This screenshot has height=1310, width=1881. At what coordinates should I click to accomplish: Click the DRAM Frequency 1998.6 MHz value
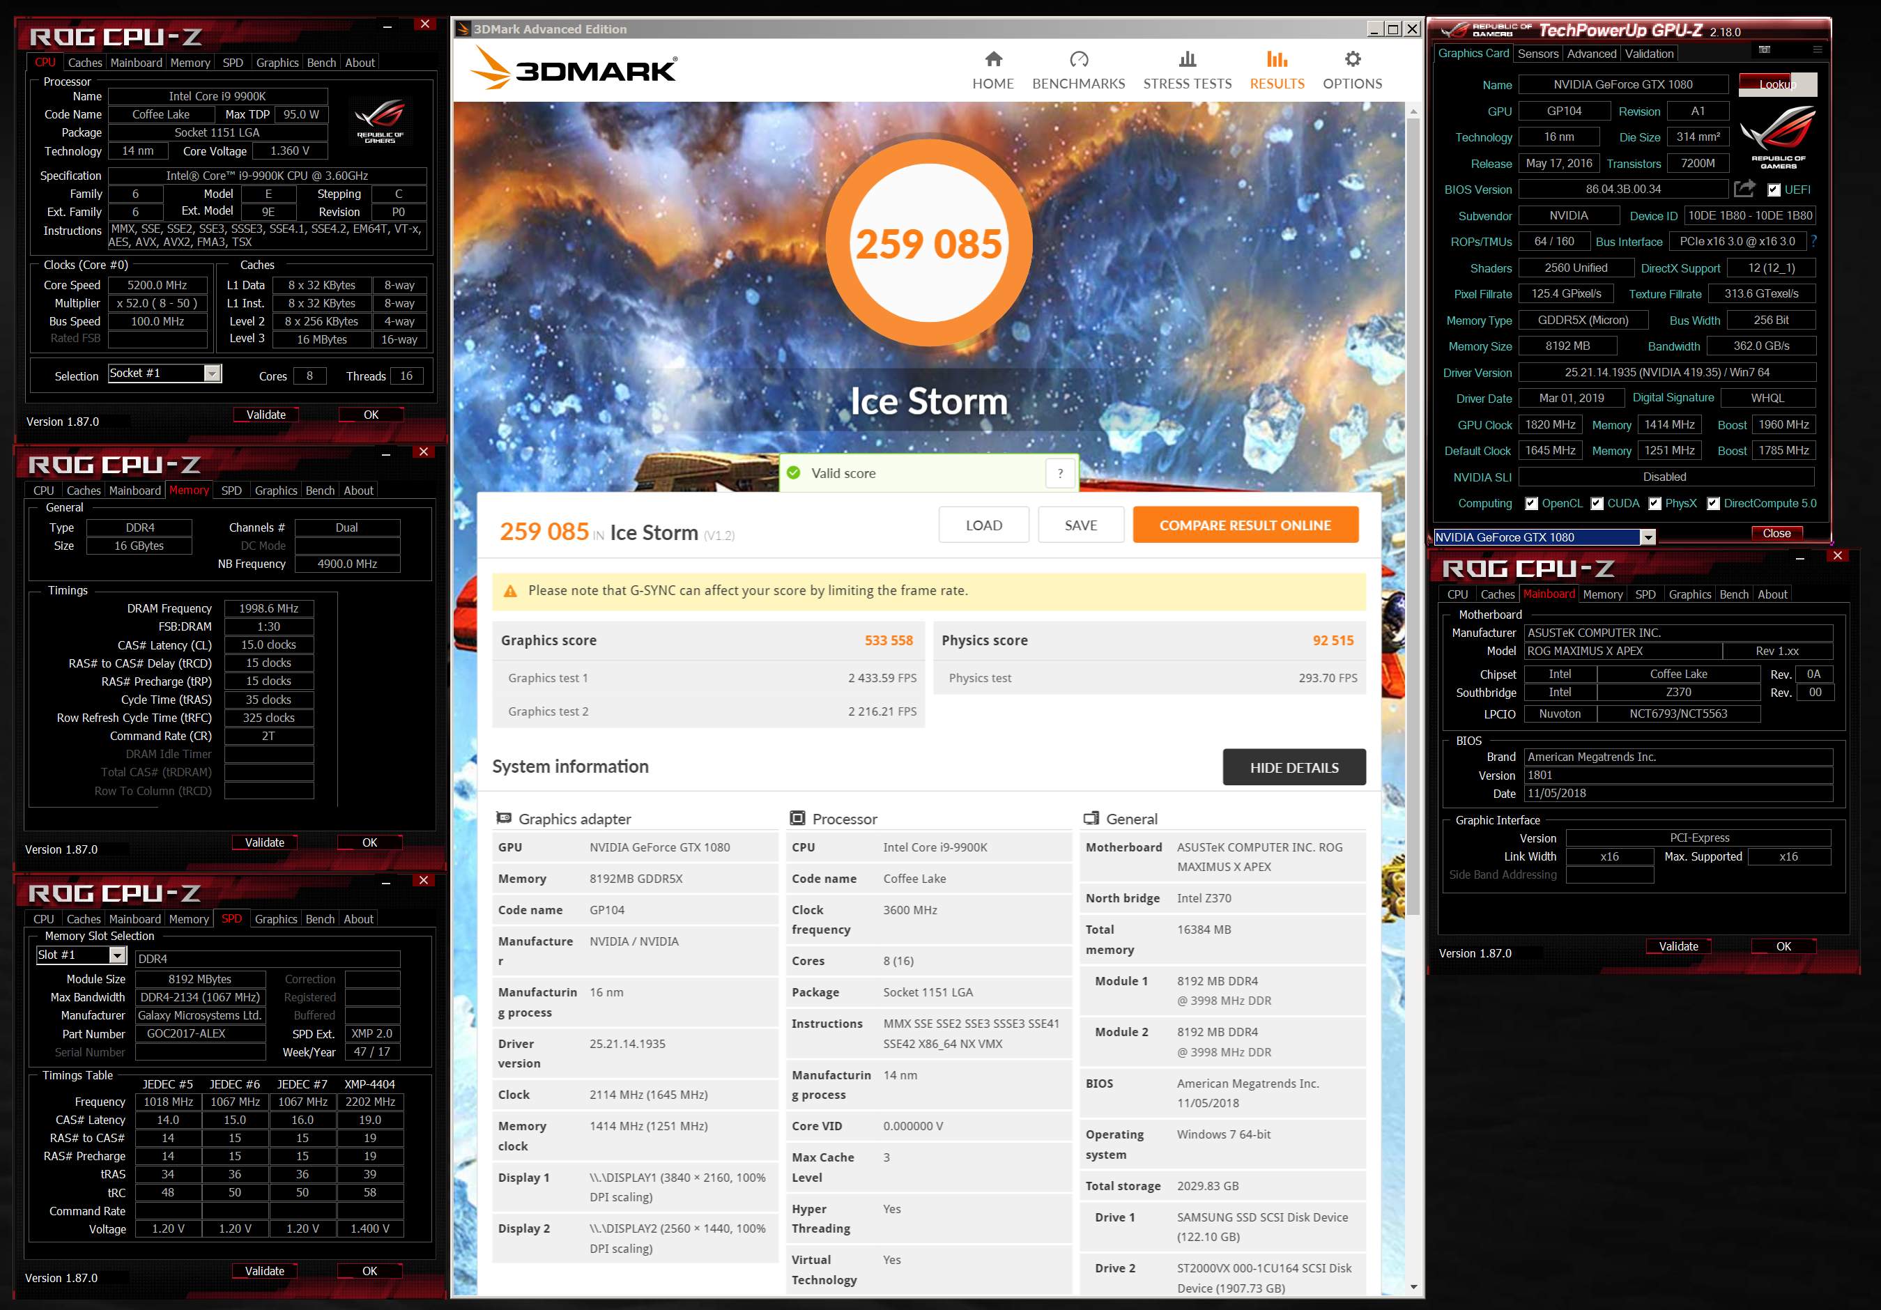click(x=269, y=608)
